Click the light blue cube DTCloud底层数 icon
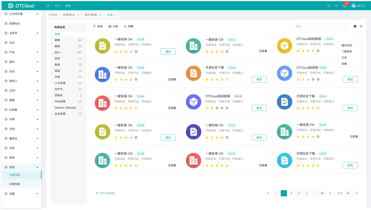The height and width of the screenshot is (210, 371). (x=284, y=73)
